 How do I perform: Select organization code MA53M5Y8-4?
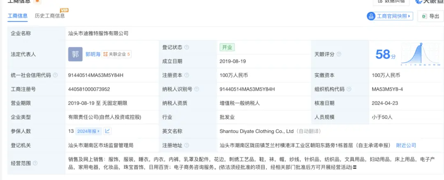[387, 89]
